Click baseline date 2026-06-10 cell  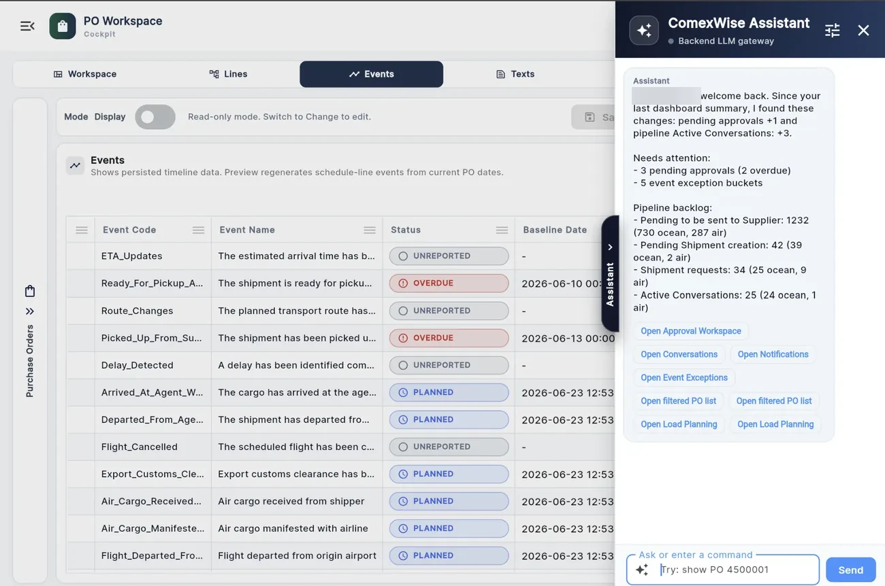565,283
